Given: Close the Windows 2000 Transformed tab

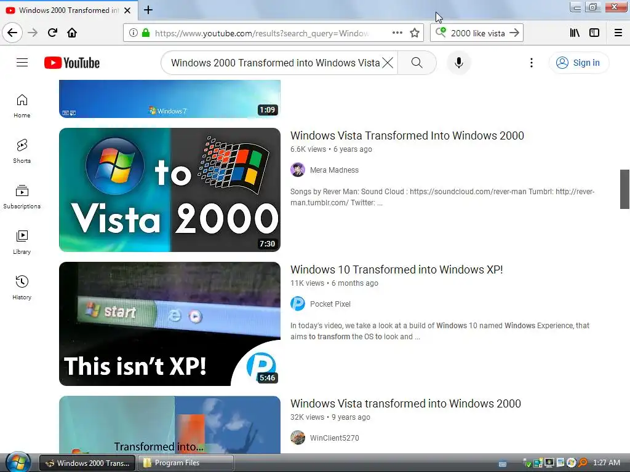Looking at the screenshot, I should (127, 10).
